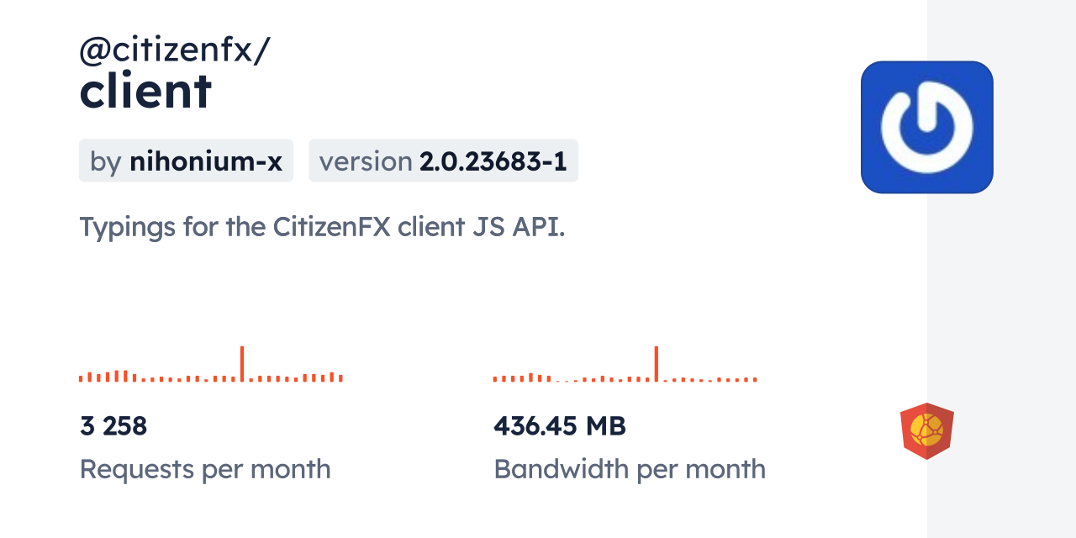The width and height of the screenshot is (1076, 538).
Task: Click the first bar of requests sparkline
Action: tap(81, 378)
